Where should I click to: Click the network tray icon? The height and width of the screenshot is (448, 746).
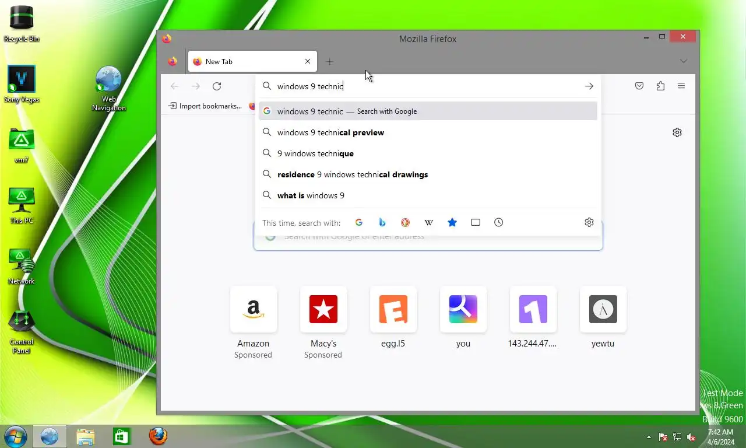(x=677, y=437)
